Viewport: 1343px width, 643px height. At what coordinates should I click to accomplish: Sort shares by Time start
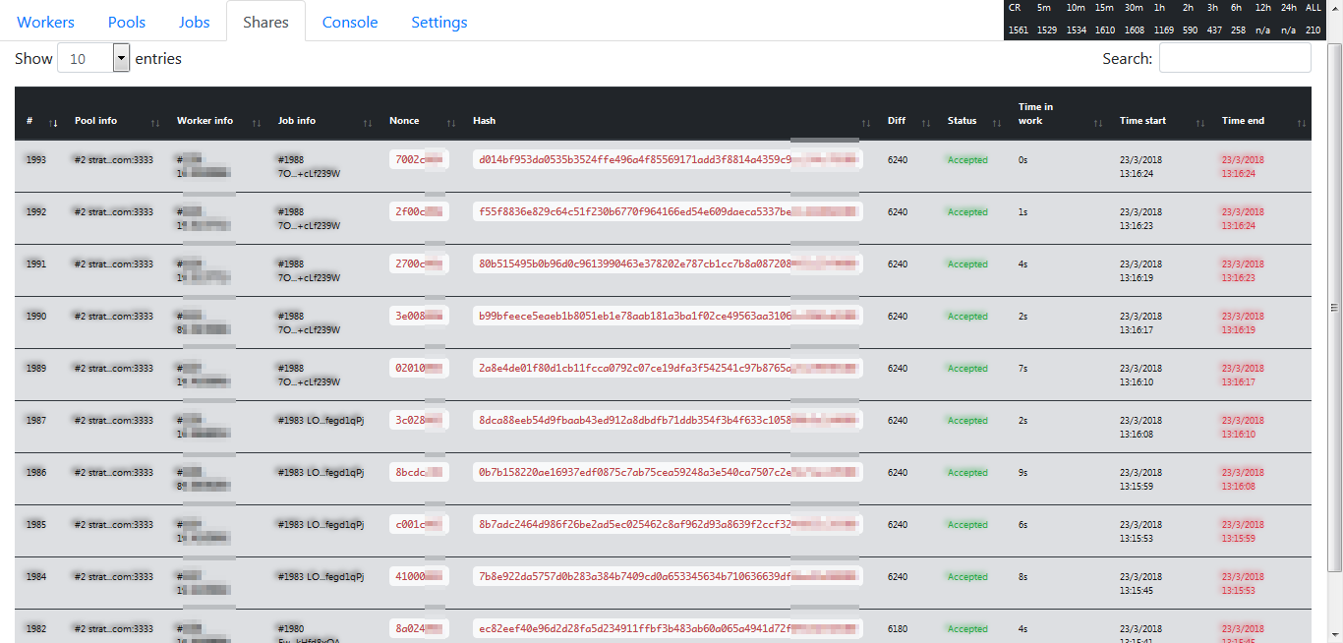click(x=1199, y=121)
